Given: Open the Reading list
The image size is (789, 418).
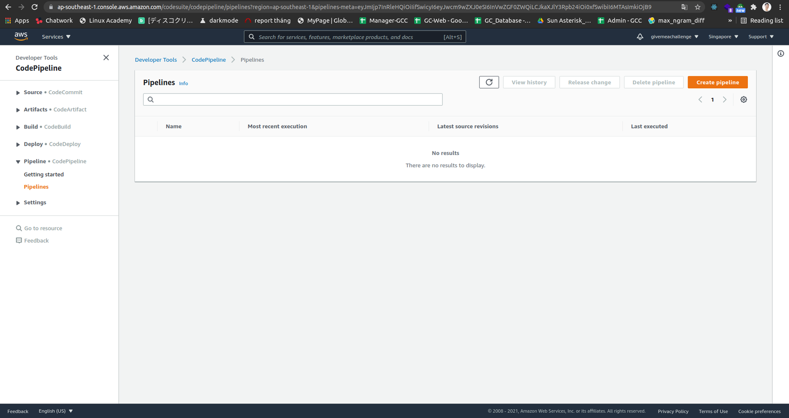Looking at the screenshot, I should coord(762,21).
